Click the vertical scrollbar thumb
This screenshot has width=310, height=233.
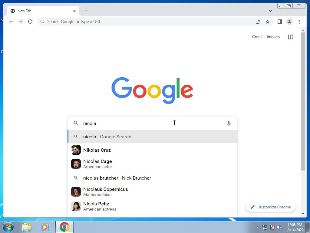click(303, 101)
